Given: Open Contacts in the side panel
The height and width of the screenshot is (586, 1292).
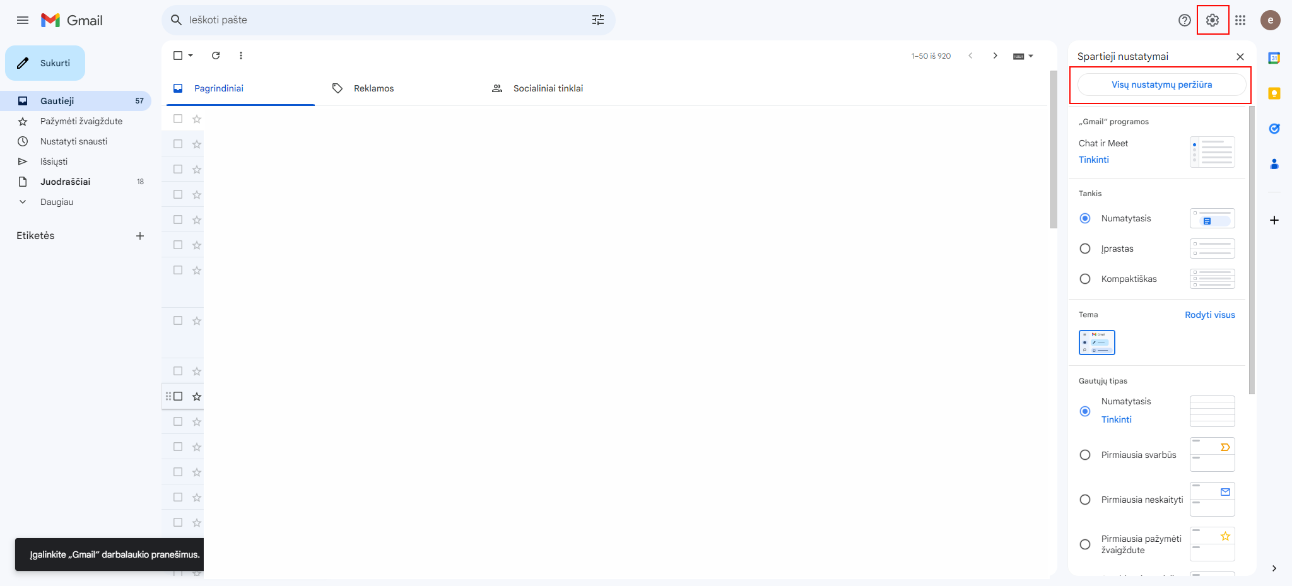Looking at the screenshot, I should [x=1274, y=164].
